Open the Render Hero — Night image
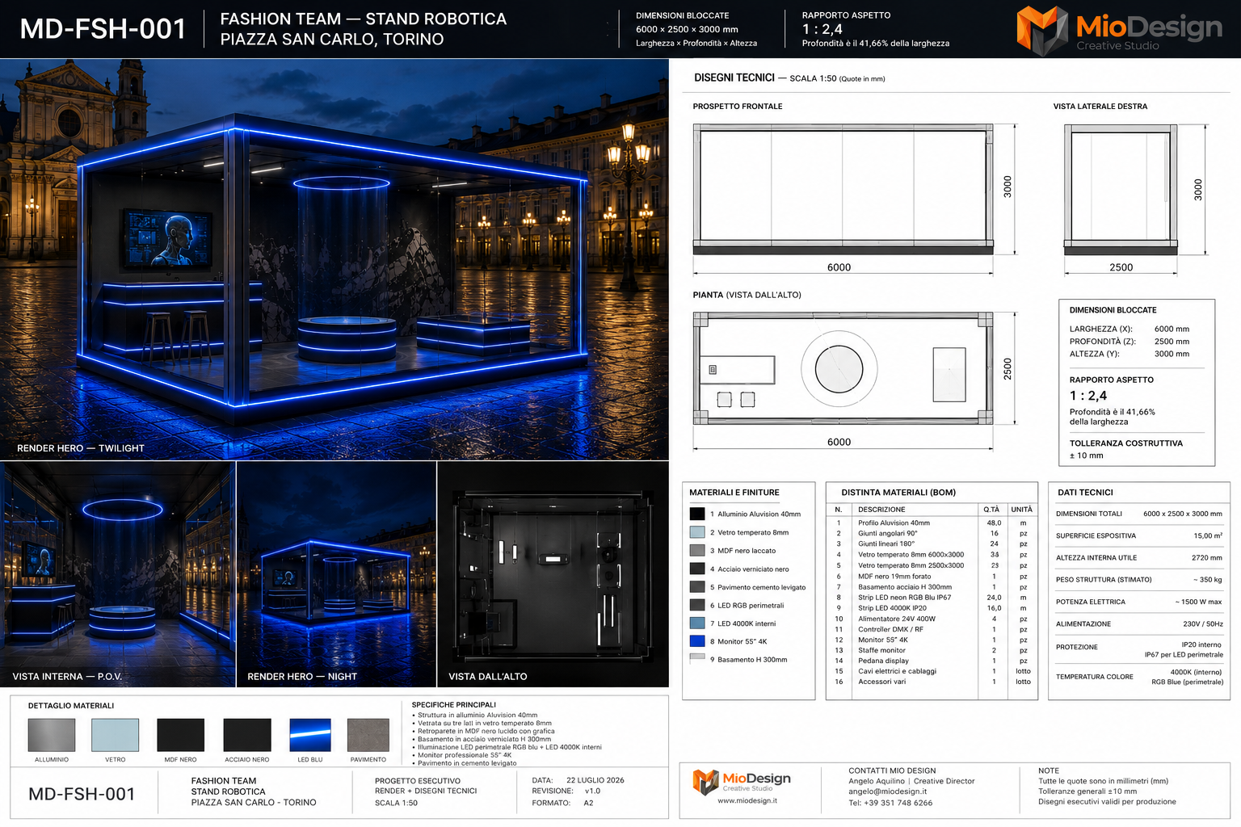Viewport: 1241px width, 827px height. [336, 574]
